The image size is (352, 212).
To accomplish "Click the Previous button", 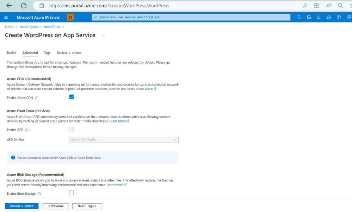I will click(55, 206).
